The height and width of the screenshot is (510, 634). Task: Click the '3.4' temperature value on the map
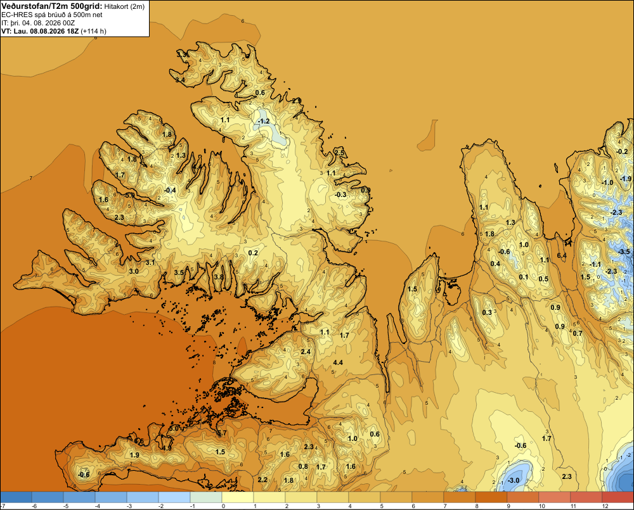[x=180, y=80]
